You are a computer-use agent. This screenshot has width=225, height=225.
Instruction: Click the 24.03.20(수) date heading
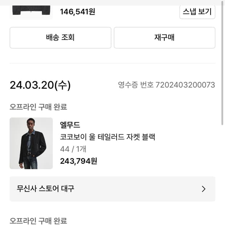click(x=40, y=85)
